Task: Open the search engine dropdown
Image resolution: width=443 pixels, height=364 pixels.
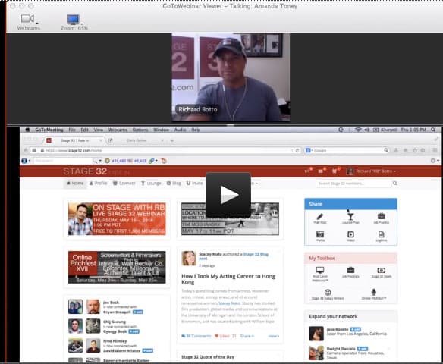Action: [x=309, y=150]
